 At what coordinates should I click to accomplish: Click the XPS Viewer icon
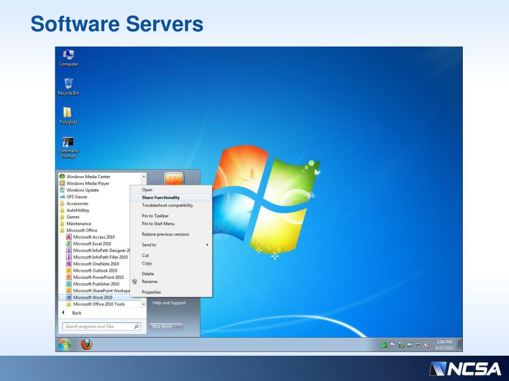point(62,196)
